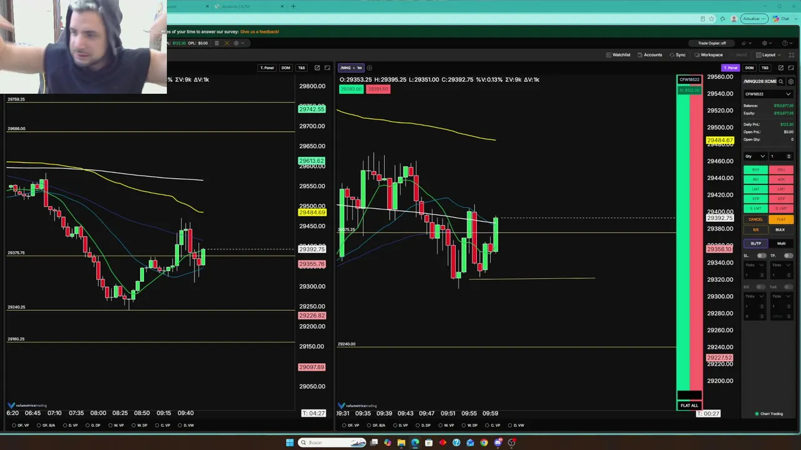The height and width of the screenshot is (450, 801).
Task: Enable the Trail toggle switch
Action: (x=788, y=287)
